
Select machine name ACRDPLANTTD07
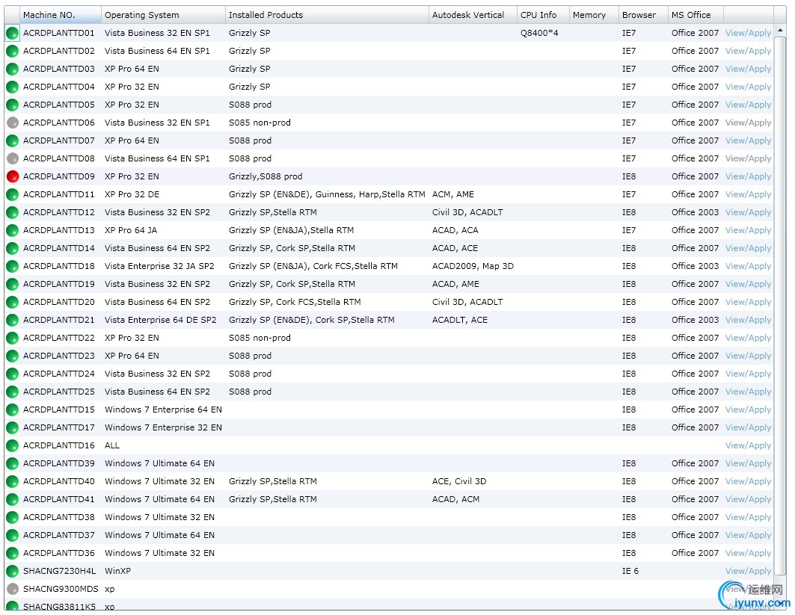(x=59, y=140)
